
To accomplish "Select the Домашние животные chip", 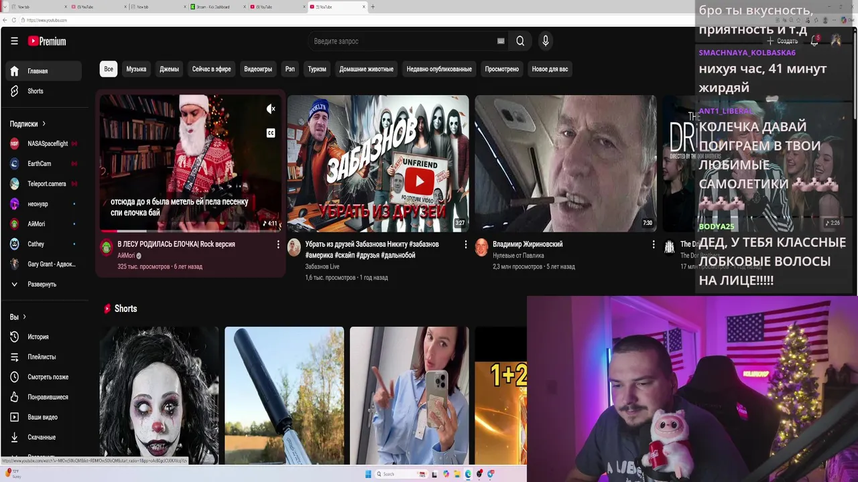I will 366,69.
